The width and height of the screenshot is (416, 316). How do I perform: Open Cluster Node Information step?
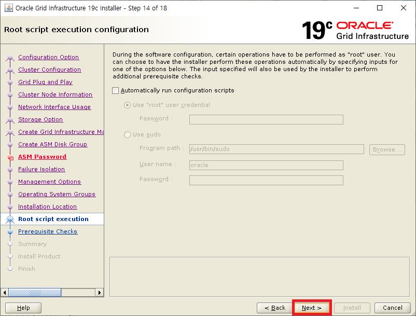click(55, 94)
